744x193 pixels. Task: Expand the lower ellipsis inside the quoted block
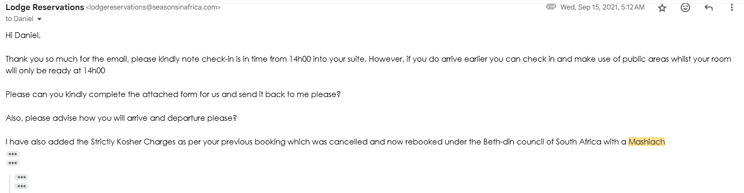coord(22,186)
